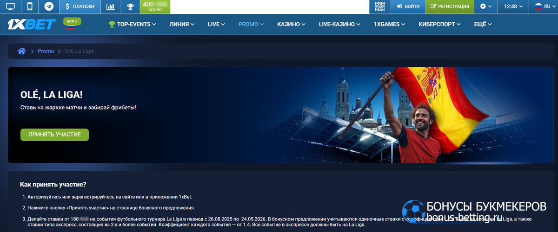Click the Войти login button
Viewport: 558px width, 232px height.
pyautogui.click(x=408, y=6)
